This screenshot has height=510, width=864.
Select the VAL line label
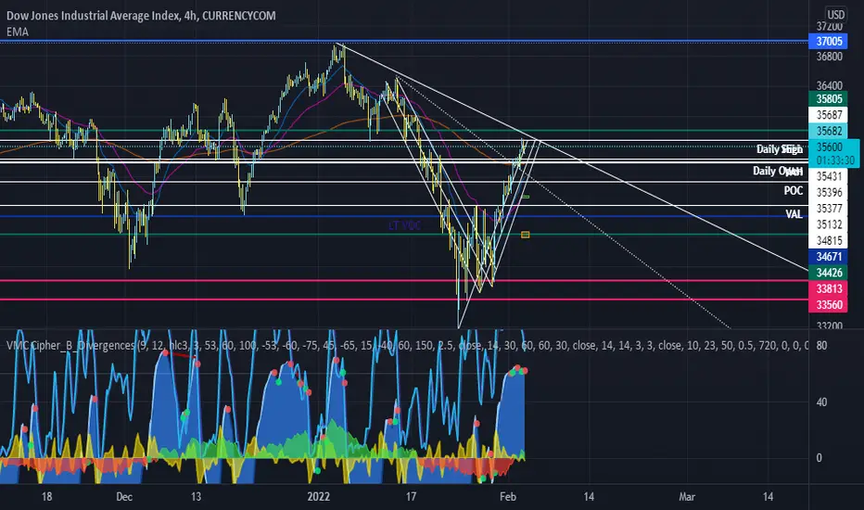(794, 214)
